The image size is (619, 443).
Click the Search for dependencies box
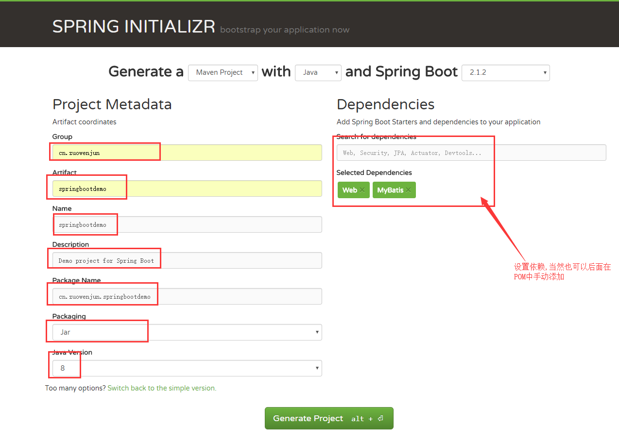(x=471, y=153)
